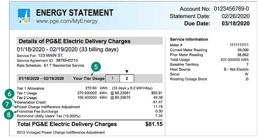
Task: Click the green number 8 callout marker
Action: point(9,114)
